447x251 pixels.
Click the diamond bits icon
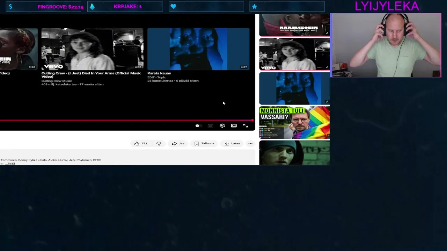click(92, 7)
